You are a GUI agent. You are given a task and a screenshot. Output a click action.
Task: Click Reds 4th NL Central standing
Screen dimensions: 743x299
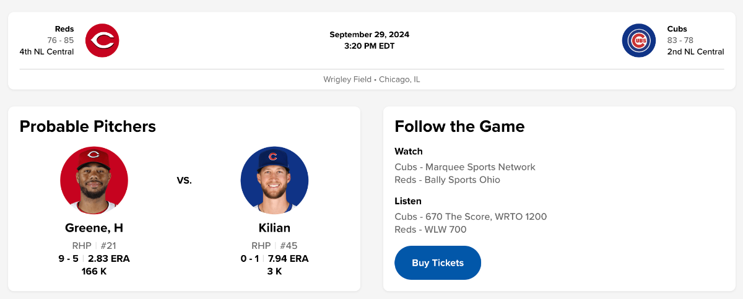pyautogui.click(x=46, y=52)
